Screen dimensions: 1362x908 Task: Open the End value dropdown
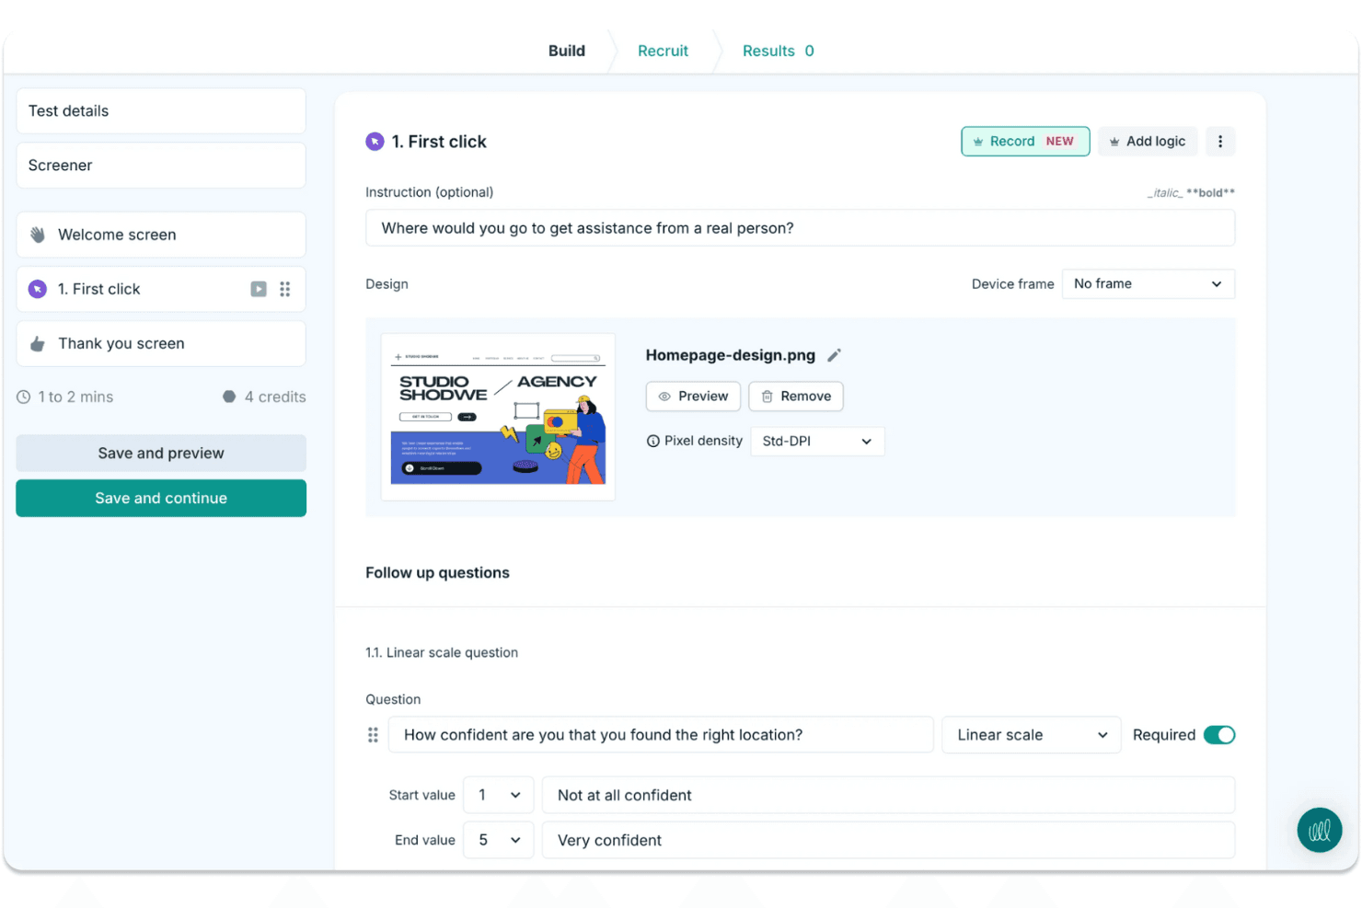tap(498, 840)
